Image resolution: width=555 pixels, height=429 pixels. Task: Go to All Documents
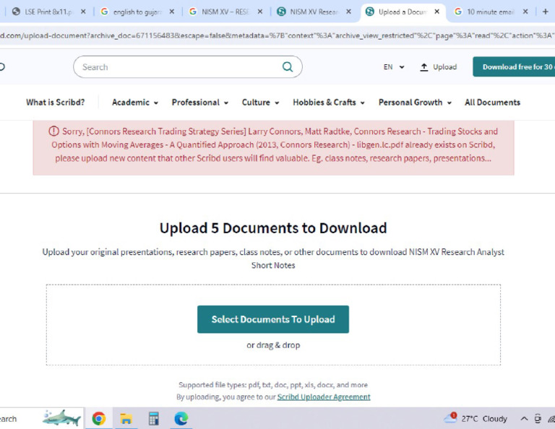click(492, 103)
